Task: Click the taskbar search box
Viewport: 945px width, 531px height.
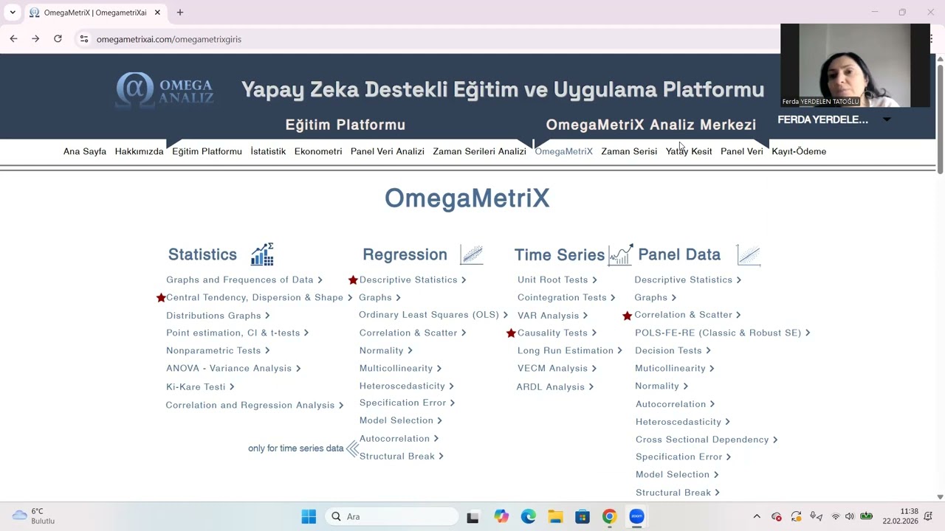Action: pyautogui.click(x=392, y=516)
